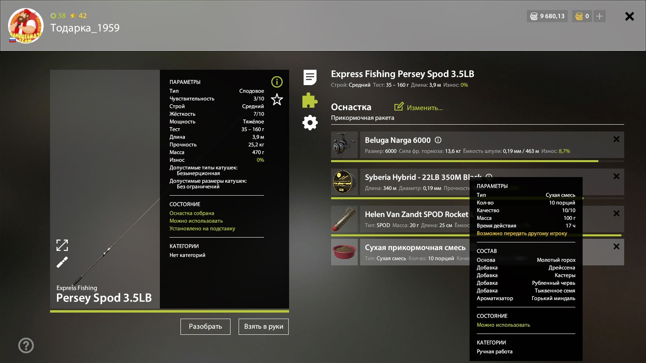Remove Beluga Narga 6000 reel
The width and height of the screenshot is (646, 363).
[x=617, y=139]
